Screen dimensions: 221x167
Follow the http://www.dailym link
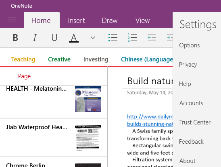pos(150,117)
